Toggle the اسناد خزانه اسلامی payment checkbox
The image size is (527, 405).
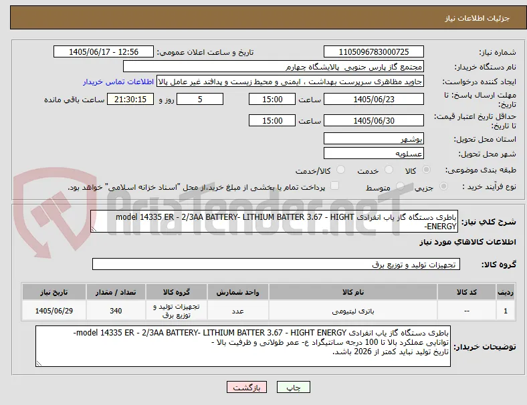tap(335, 186)
